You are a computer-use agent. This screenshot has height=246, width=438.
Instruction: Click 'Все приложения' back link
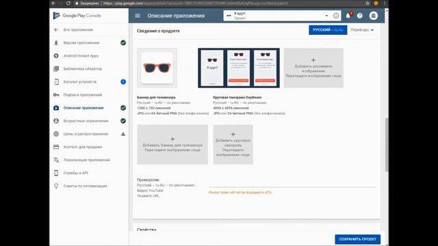coord(78,29)
